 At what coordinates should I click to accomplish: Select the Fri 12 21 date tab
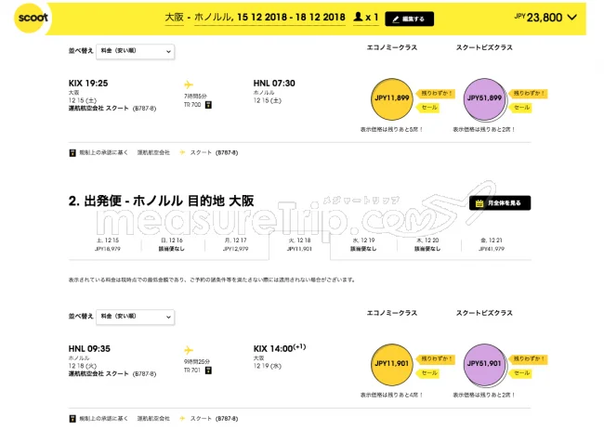click(x=489, y=244)
